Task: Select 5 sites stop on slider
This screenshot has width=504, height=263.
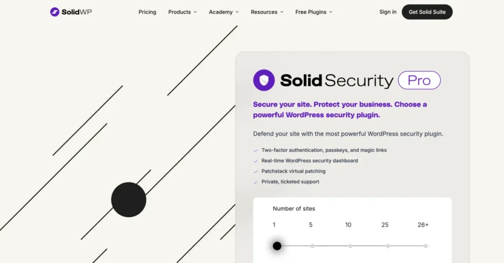Action: point(313,246)
